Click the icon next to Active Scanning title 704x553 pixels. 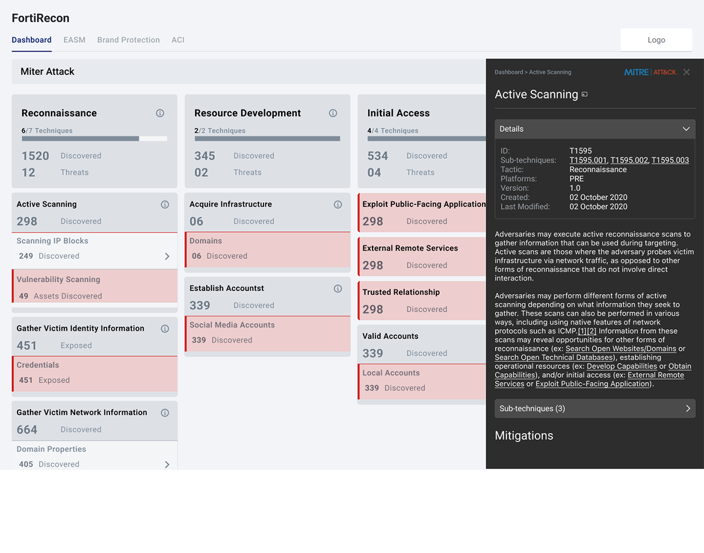pyautogui.click(x=585, y=95)
